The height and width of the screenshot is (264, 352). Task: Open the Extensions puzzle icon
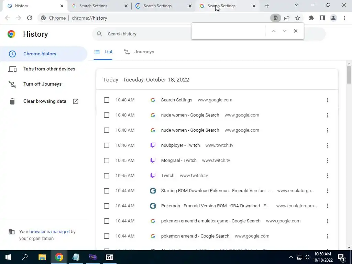(311, 18)
